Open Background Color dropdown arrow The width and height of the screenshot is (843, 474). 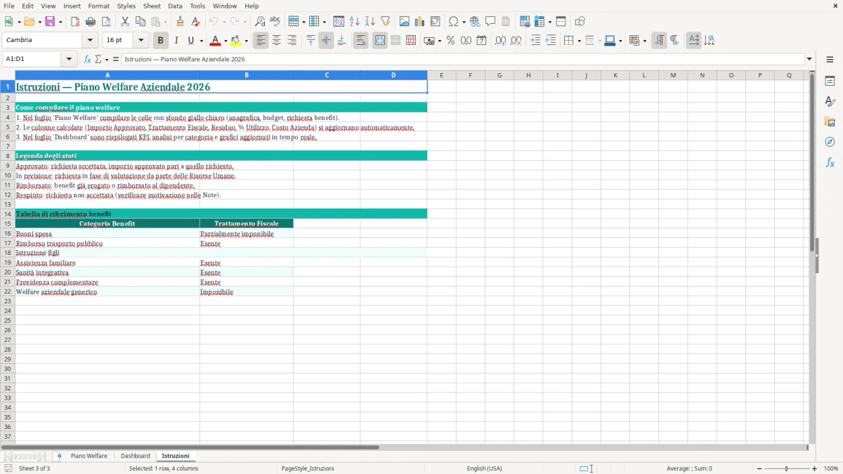tap(246, 41)
